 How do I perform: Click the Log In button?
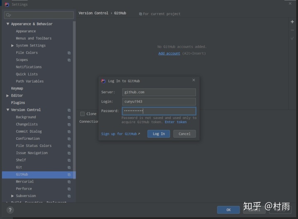159,134
